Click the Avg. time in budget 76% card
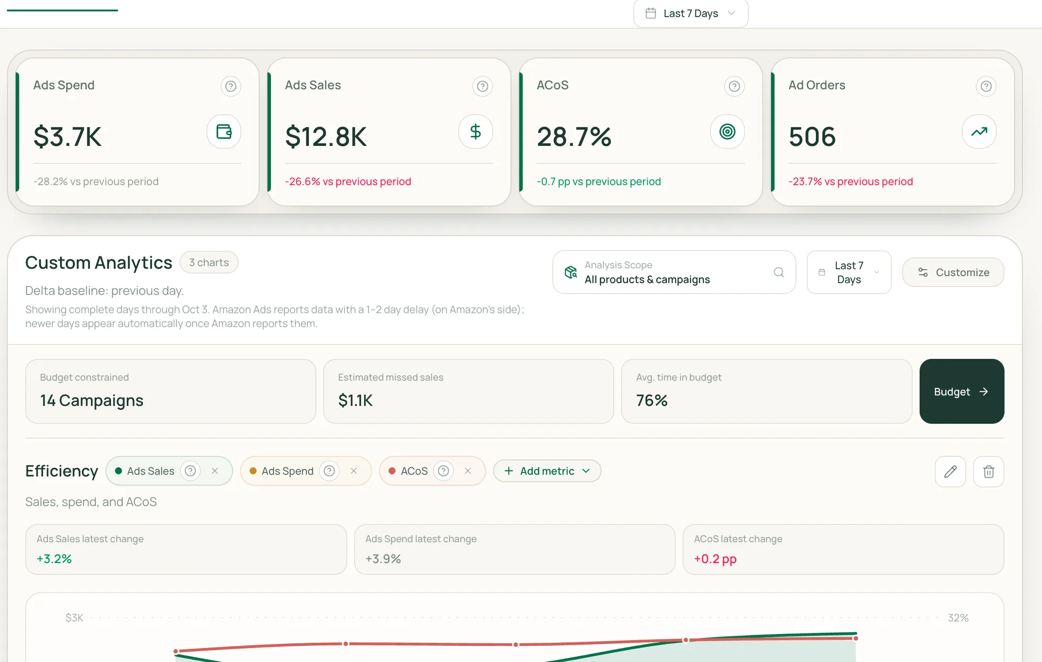The width and height of the screenshot is (1042, 662). point(766,391)
